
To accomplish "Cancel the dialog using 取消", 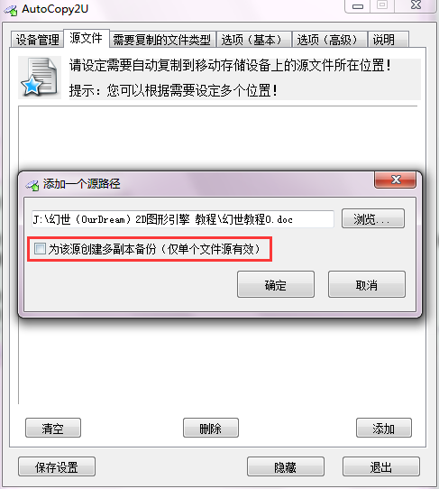I will tap(367, 284).
